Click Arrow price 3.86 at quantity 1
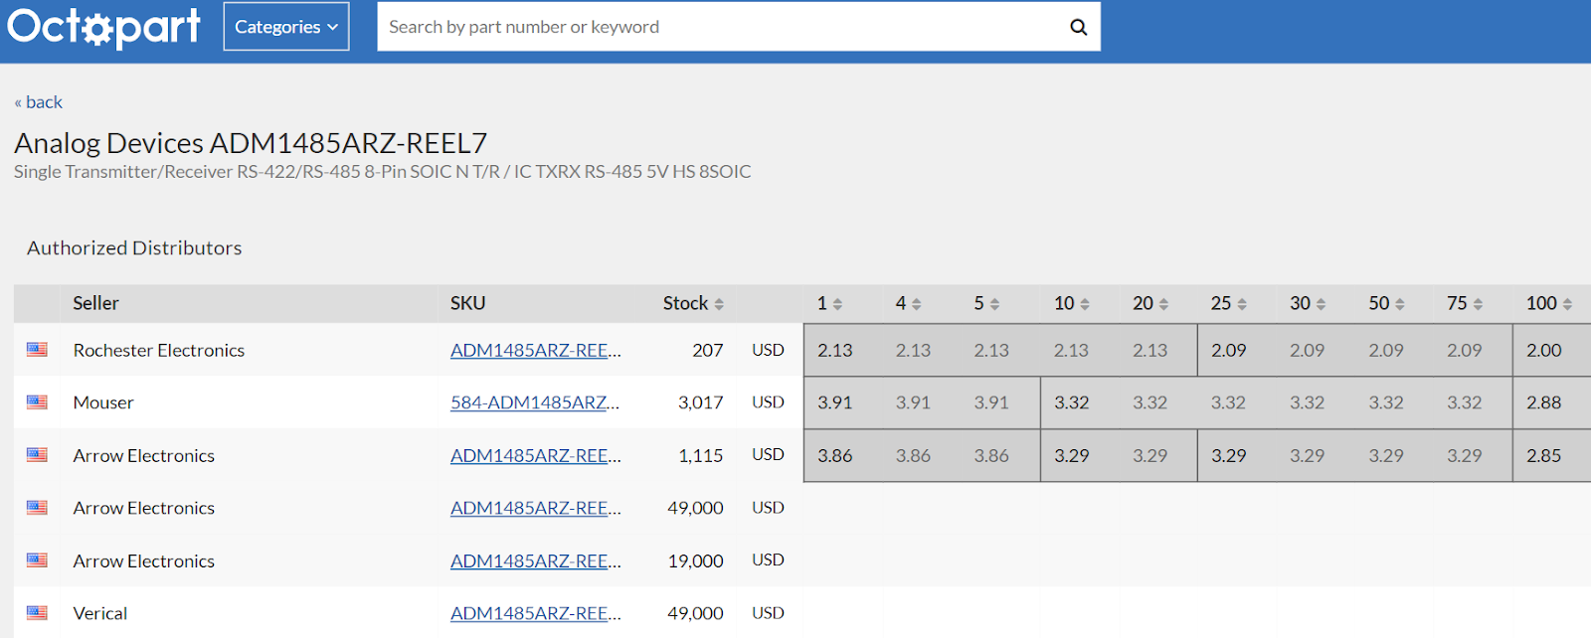The height and width of the screenshot is (638, 1591). click(x=835, y=455)
